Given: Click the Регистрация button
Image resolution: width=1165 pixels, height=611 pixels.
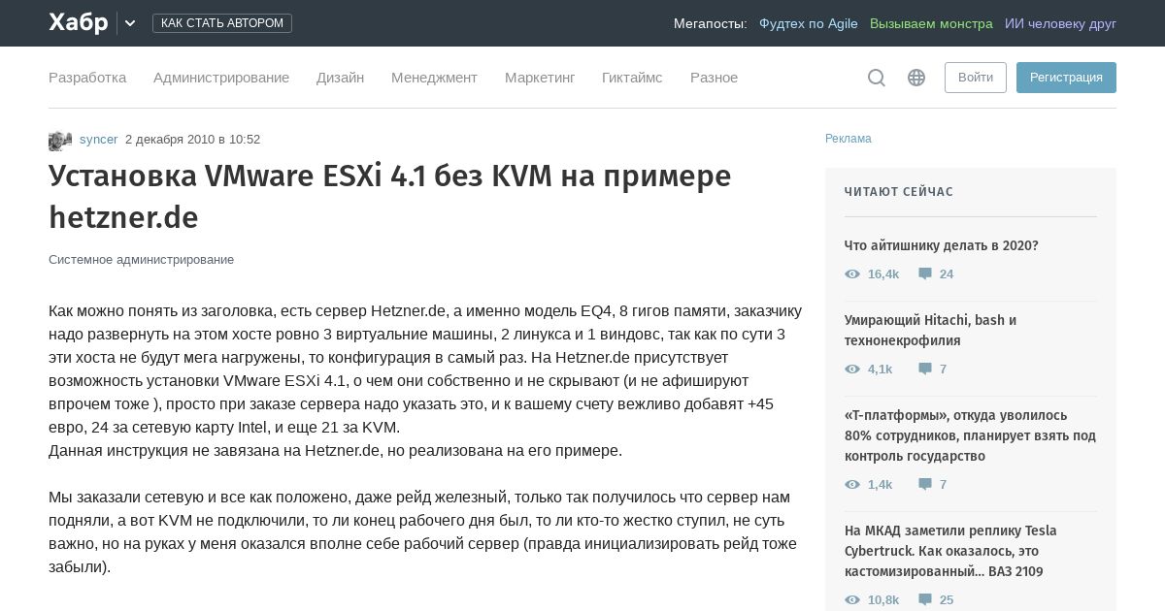Looking at the screenshot, I should coord(1066,78).
